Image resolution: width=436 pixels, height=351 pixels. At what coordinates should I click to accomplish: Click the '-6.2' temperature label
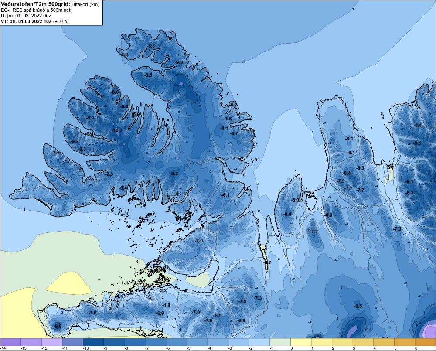(234, 105)
